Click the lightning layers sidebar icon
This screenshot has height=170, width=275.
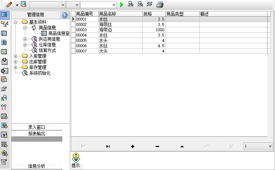tap(4, 153)
